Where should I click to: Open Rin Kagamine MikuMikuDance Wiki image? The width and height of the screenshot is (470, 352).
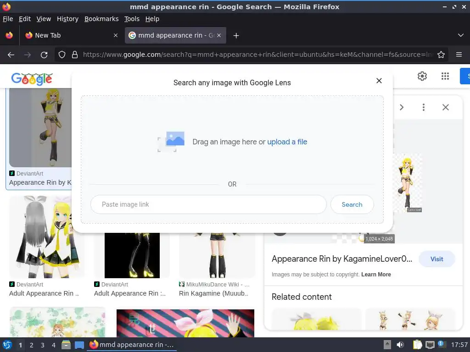217,255
